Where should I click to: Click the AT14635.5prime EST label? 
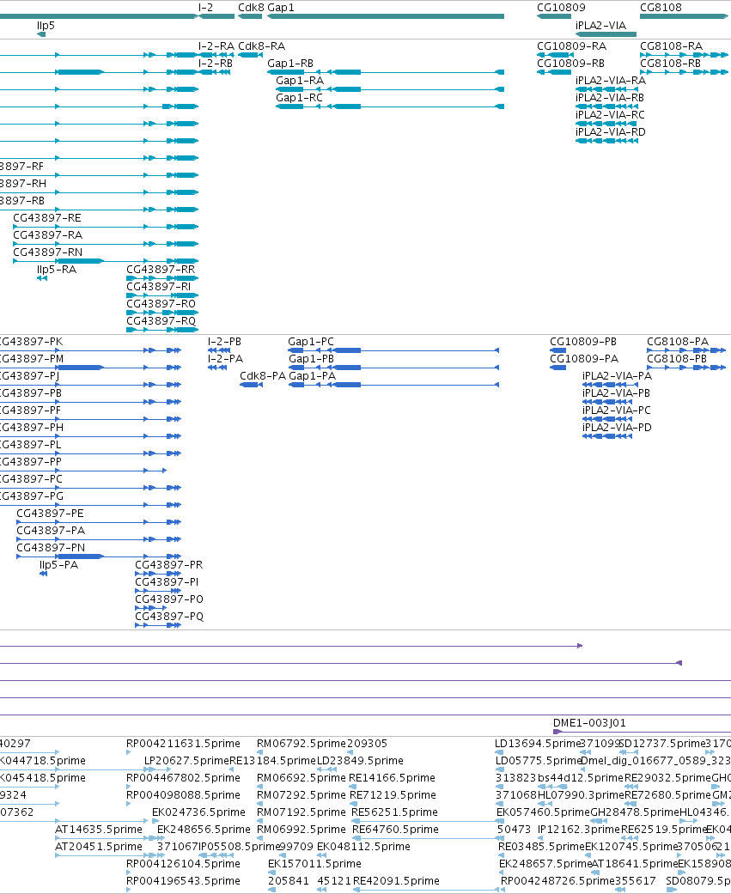point(99,829)
